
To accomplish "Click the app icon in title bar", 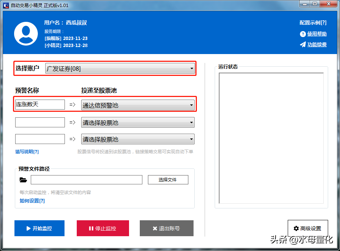I will coord(6,5).
